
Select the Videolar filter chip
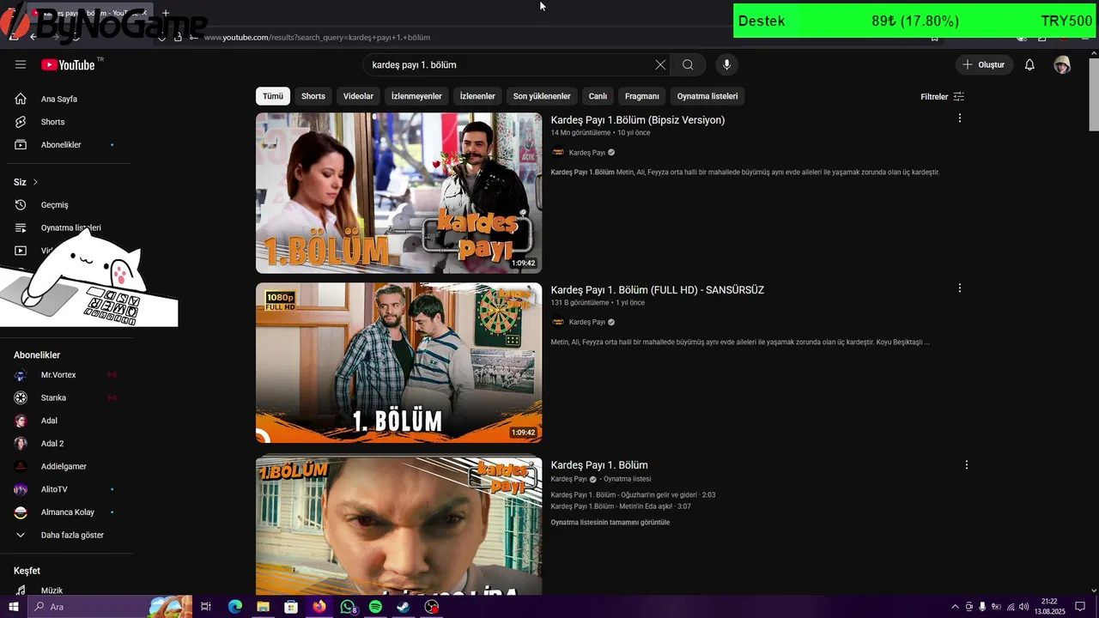[358, 96]
